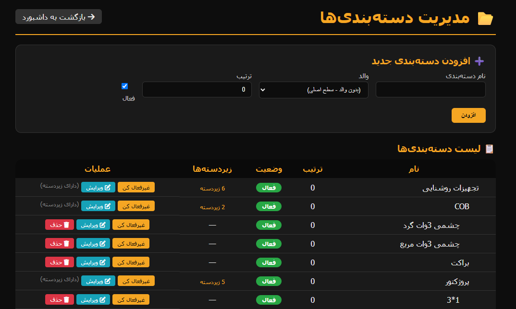This screenshot has width=516, height=309.
Task: Click the clipboard icon next to لیست دسته‌بندی‌ها
Action: [x=490, y=149]
